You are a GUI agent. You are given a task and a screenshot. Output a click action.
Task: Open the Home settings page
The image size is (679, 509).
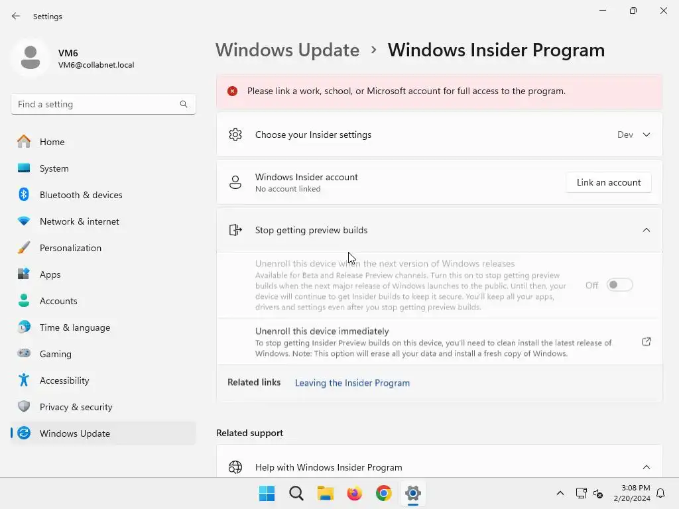(x=103, y=142)
